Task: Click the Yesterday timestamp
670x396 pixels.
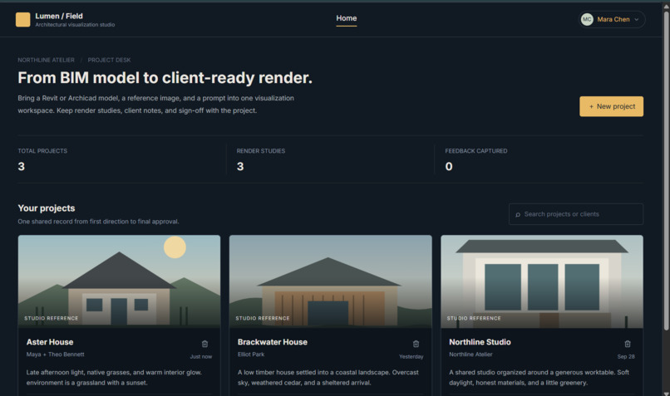Action: click(411, 357)
